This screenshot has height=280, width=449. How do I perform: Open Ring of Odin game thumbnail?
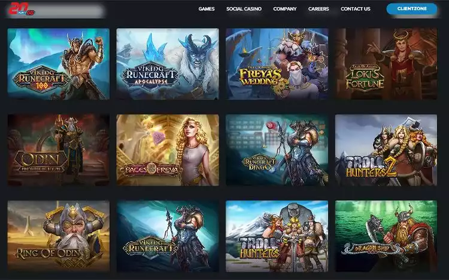click(x=59, y=236)
